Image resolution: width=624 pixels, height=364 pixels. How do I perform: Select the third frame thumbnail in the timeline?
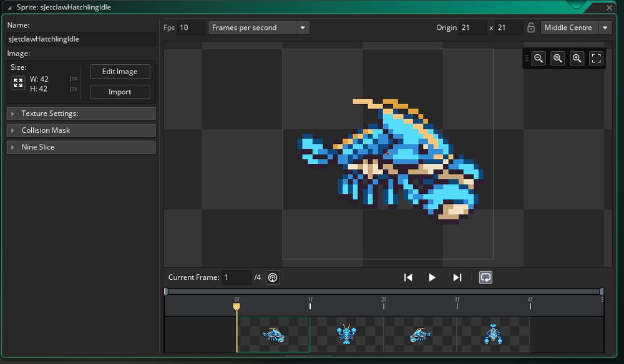coord(420,335)
